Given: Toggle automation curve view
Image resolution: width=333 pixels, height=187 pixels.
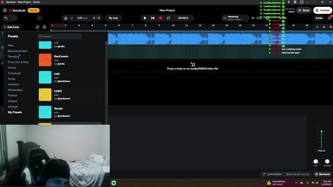Looking at the screenshot, I should tap(37, 27).
